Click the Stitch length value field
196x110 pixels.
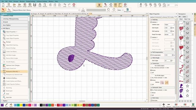(x=168, y=28)
